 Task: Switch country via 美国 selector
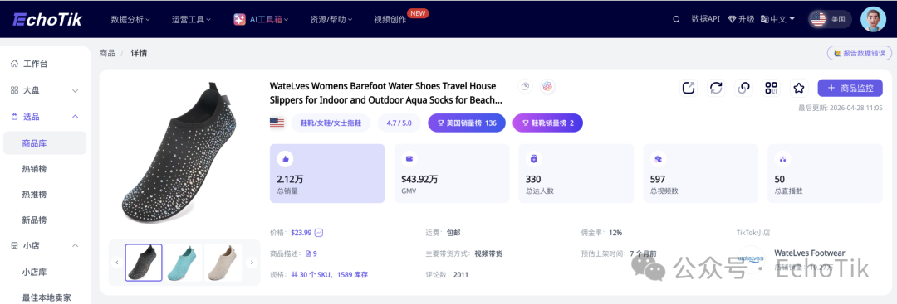pyautogui.click(x=830, y=19)
